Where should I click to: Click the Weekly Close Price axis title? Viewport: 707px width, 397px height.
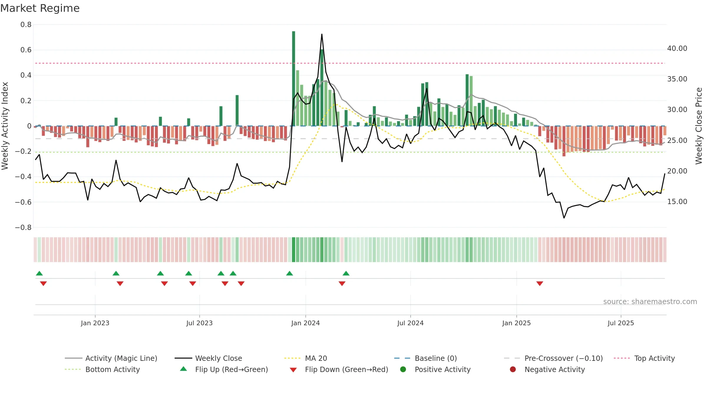tap(699, 126)
